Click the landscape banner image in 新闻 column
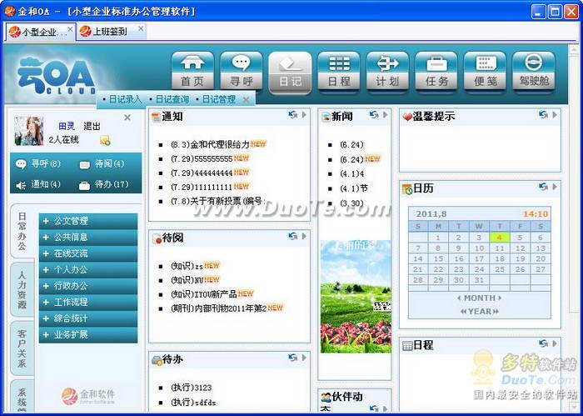Image resolution: width=583 pixels, height=416 pixels. 355,296
